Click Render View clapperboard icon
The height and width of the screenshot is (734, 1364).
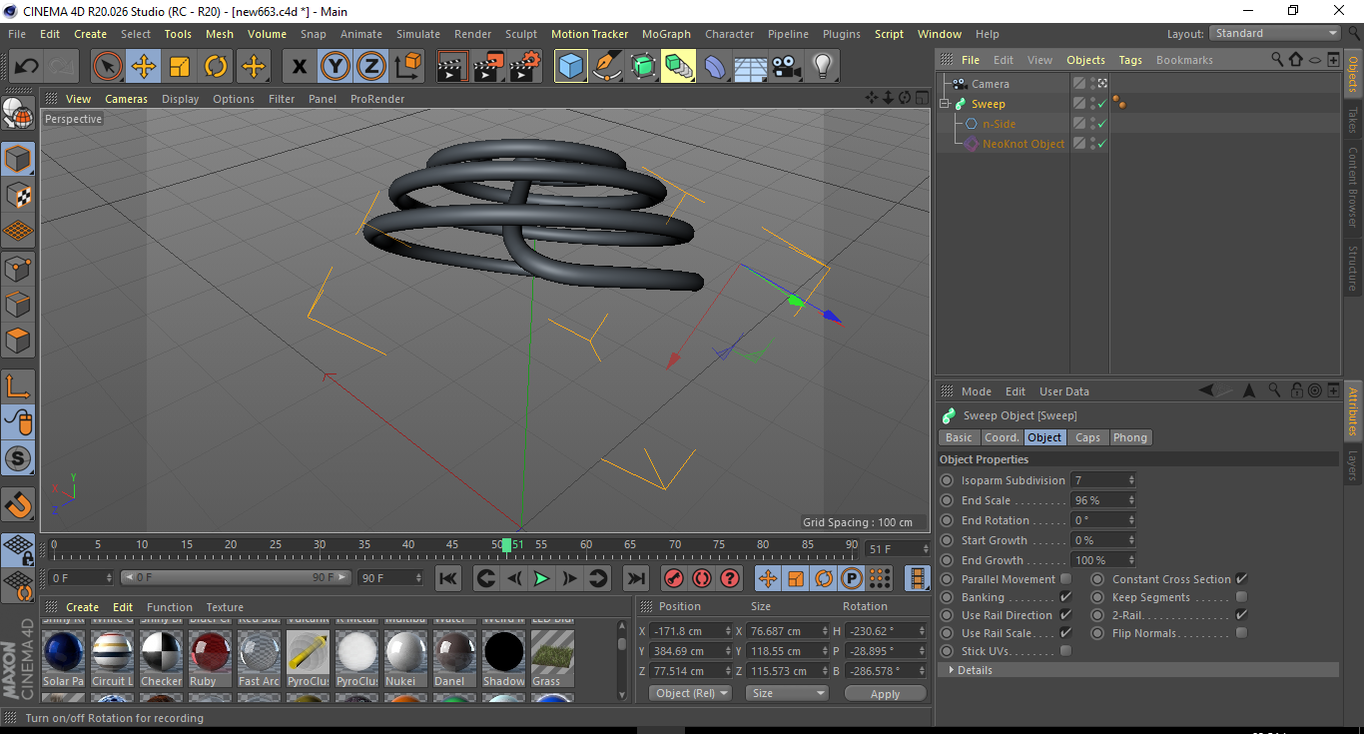453,67
